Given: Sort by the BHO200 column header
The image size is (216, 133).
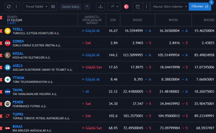Looking at the screenshot, I should tap(209, 20).
